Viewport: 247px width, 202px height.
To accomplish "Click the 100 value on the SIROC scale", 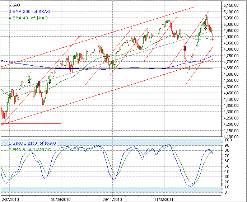I will 228,140.
